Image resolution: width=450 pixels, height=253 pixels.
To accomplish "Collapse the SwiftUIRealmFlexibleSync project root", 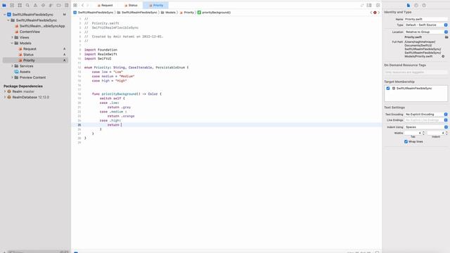I will [5, 14].
